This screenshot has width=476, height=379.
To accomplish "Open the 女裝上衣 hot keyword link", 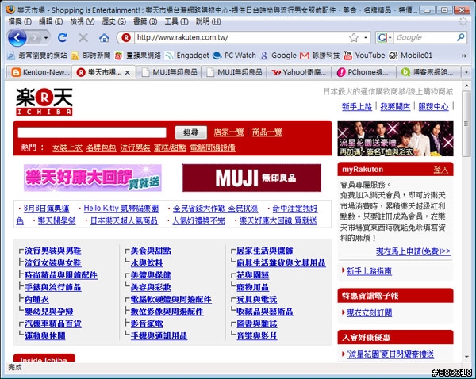I will [67, 147].
